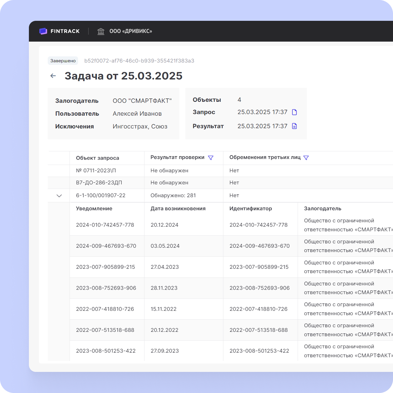Select row В7-ДО-286-23ДП
Screen dimensions: 393x393
[x=99, y=183]
